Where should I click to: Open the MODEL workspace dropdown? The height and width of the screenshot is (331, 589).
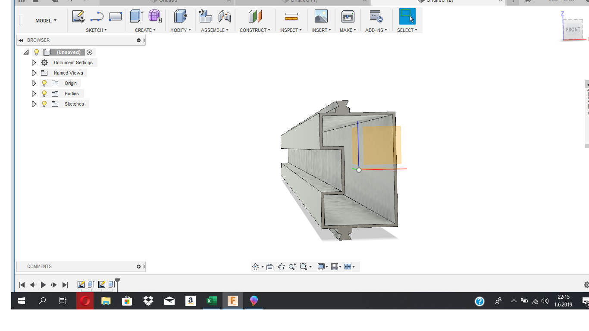pyautogui.click(x=46, y=21)
